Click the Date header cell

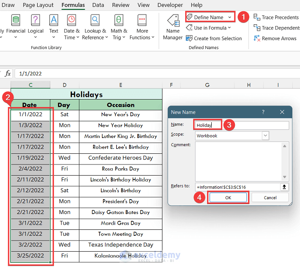pyautogui.click(x=30, y=105)
